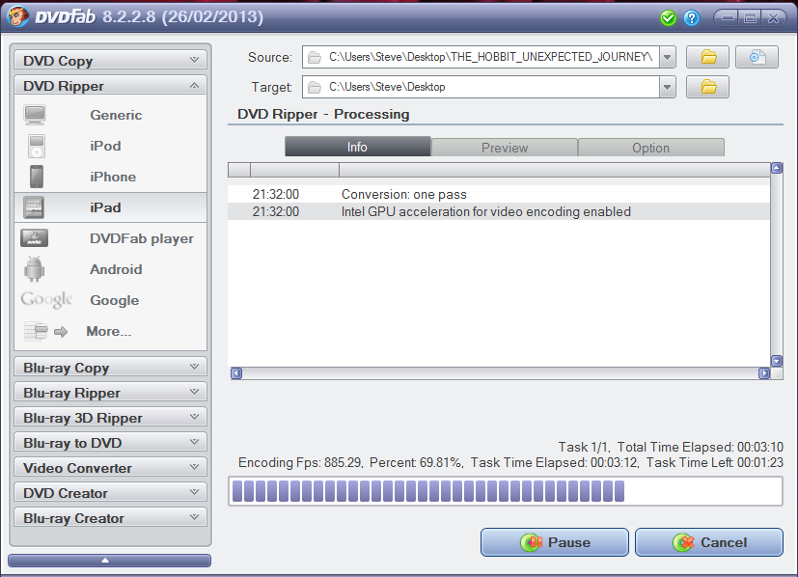Click the green checkmark status icon

[x=668, y=18]
